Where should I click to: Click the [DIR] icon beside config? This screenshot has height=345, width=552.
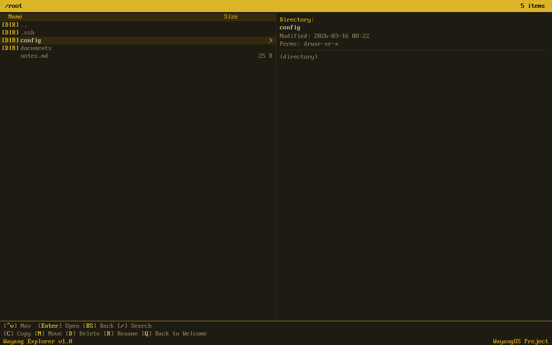click(10, 40)
